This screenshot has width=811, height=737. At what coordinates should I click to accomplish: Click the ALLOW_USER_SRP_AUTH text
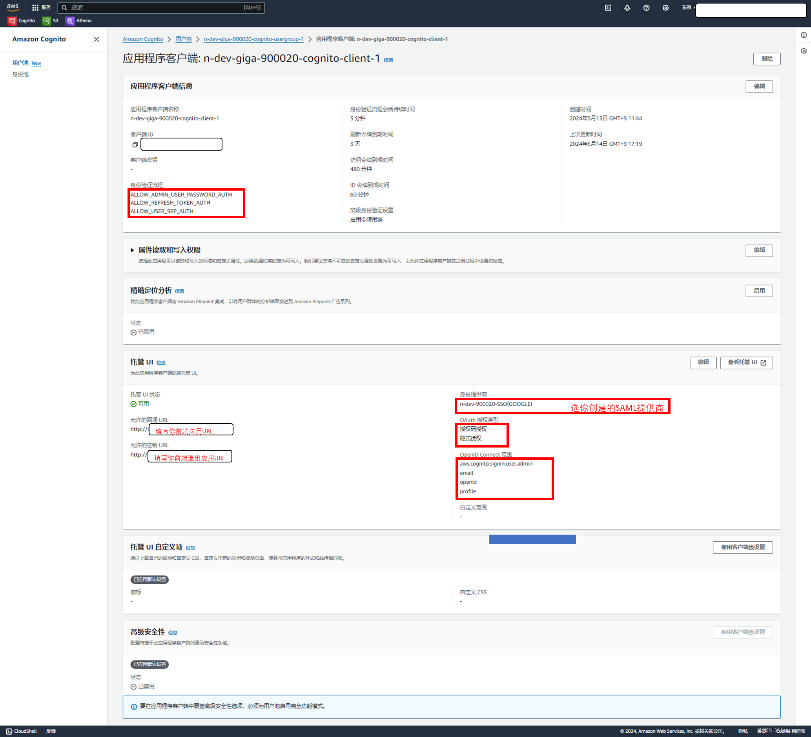click(162, 211)
